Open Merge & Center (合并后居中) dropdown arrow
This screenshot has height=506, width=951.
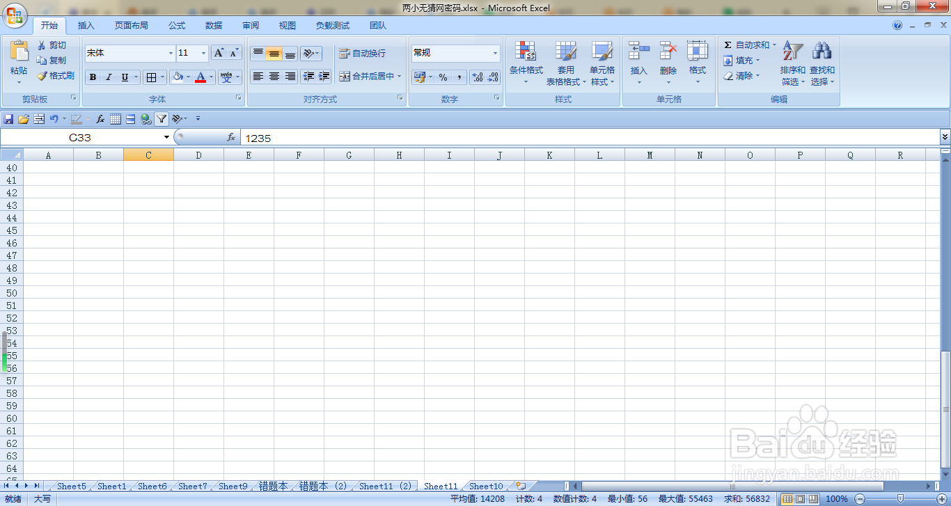click(x=400, y=77)
